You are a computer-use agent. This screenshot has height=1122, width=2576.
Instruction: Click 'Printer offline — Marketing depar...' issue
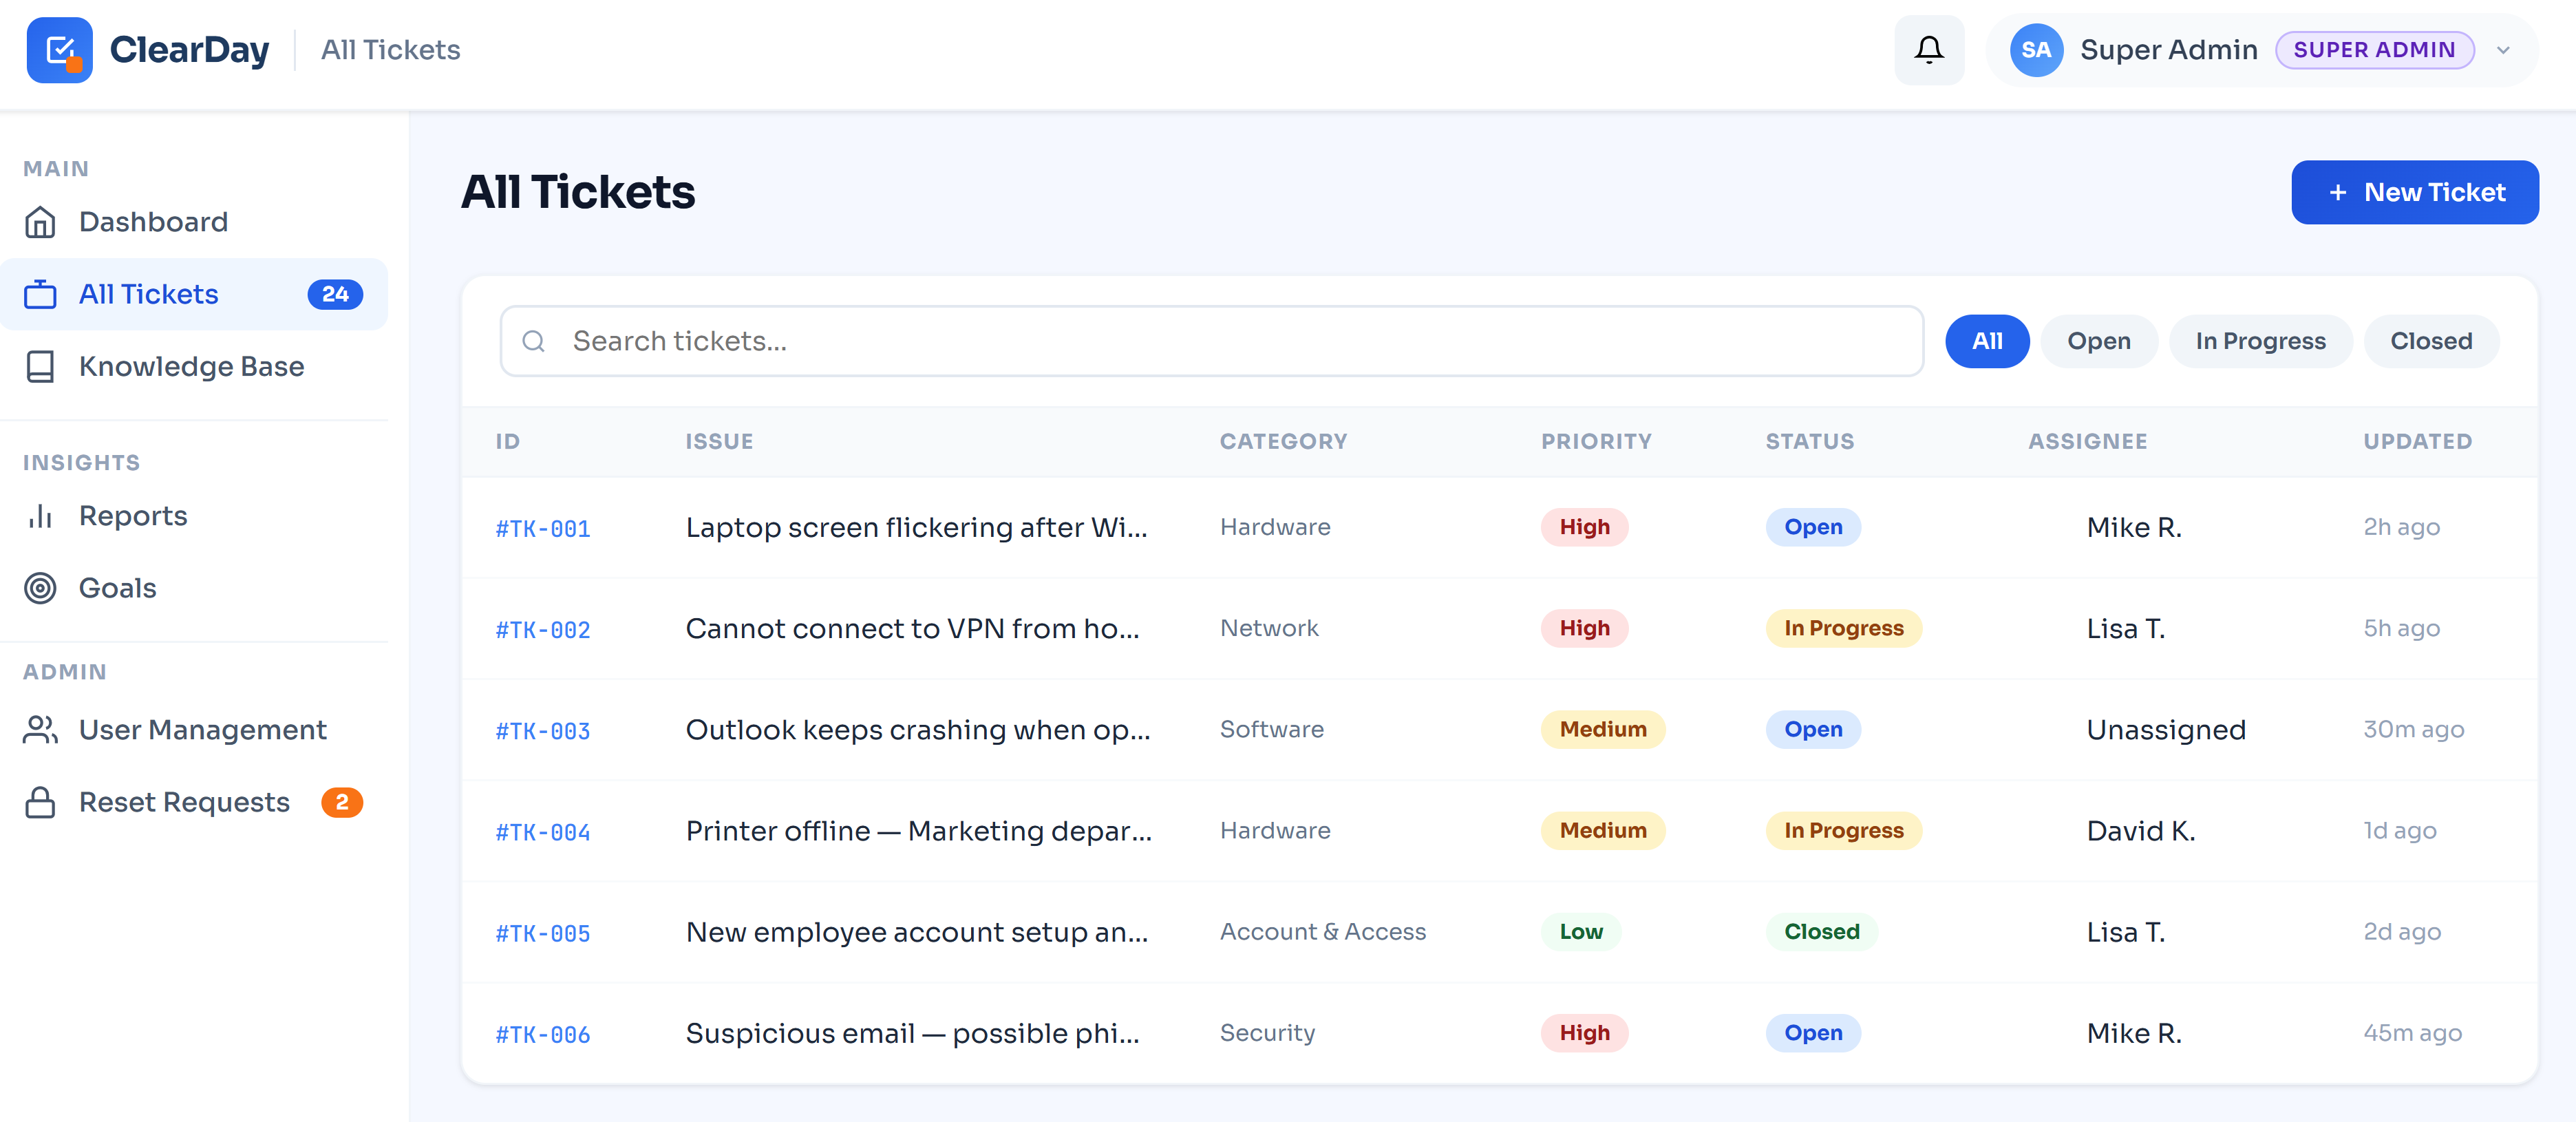[x=919, y=830]
